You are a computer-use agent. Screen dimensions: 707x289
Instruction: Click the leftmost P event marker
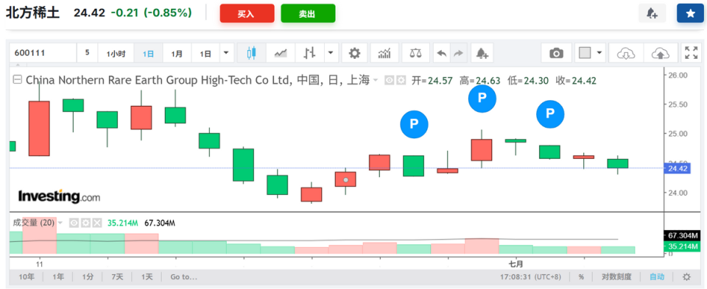click(x=414, y=124)
